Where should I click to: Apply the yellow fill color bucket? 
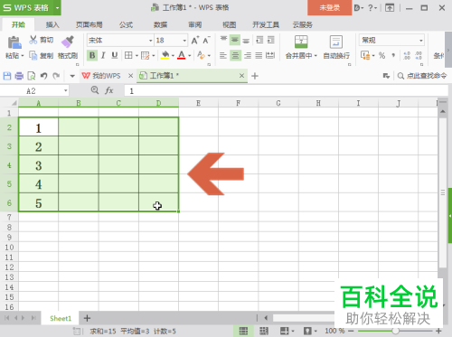coord(165,55)
